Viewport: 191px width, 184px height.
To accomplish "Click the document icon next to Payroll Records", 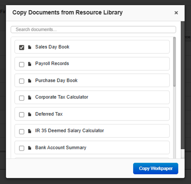I will click(x=30, y=64).
